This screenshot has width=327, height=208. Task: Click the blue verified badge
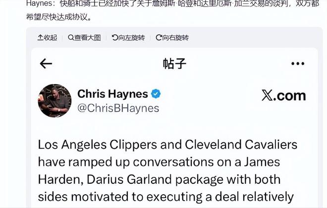[156, 94]
